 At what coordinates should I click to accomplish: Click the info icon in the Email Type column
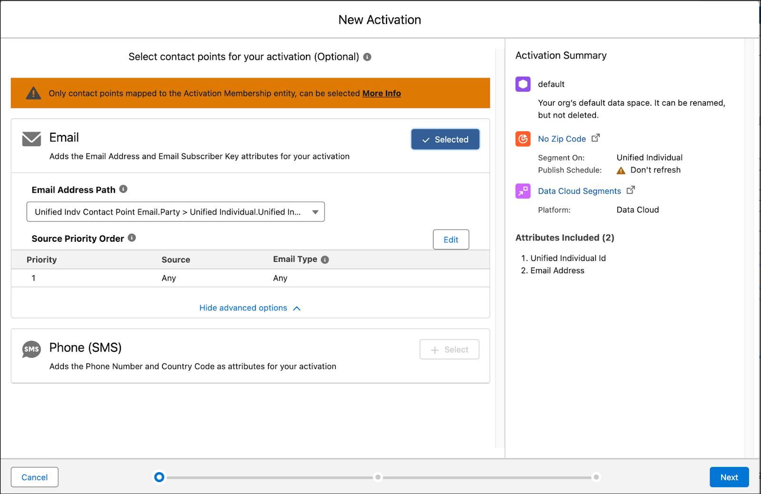pyautogui.click(x=325, y=259)
